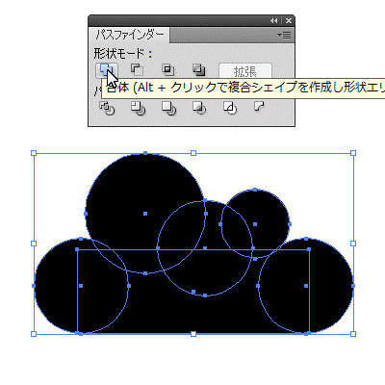385x385 pixels.
Task: Open the Pathfinder panel options menu
Action: [284, 35]
